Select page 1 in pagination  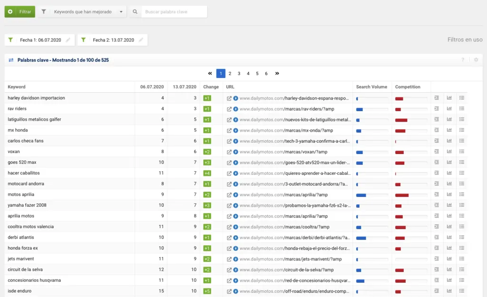[221, 74]
